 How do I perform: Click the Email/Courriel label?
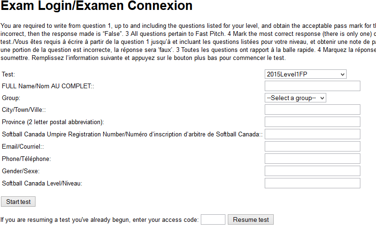tap(23, 147)
